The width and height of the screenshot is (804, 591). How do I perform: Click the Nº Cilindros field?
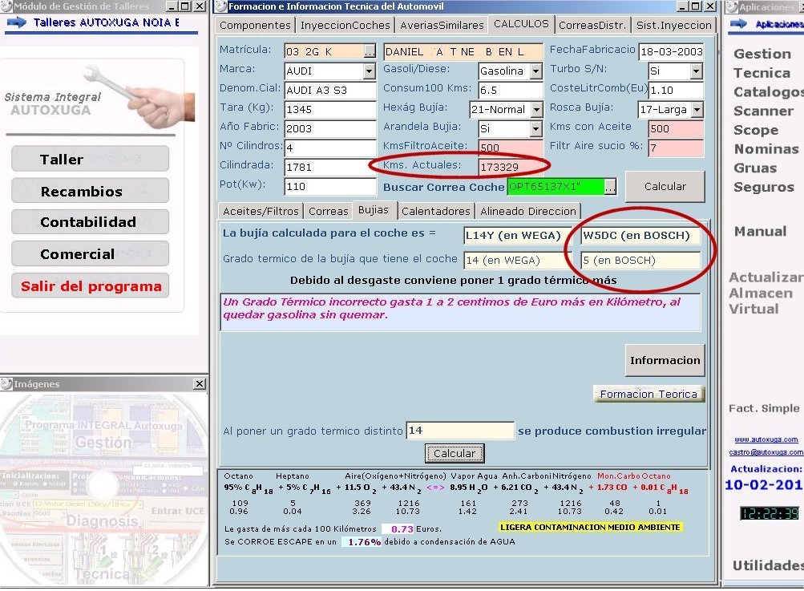330,148
